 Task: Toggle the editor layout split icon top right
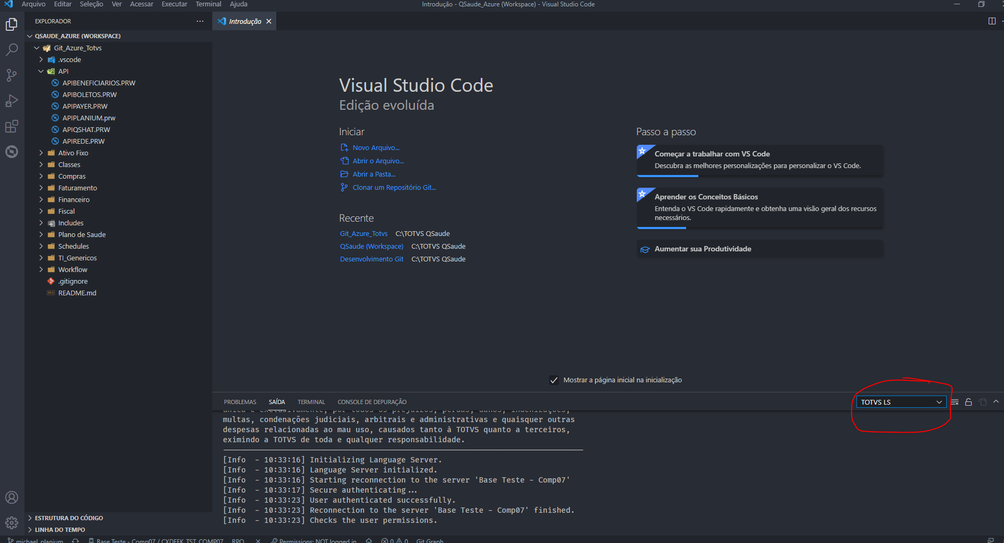(x=991, y=21)
